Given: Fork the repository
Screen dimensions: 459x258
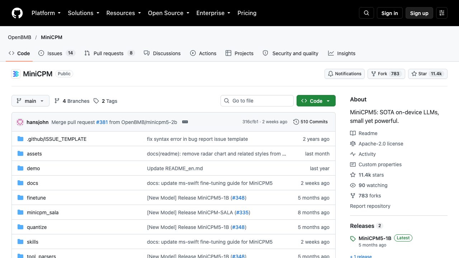Looking at the screenshot, I should click(x=386, y=74).
